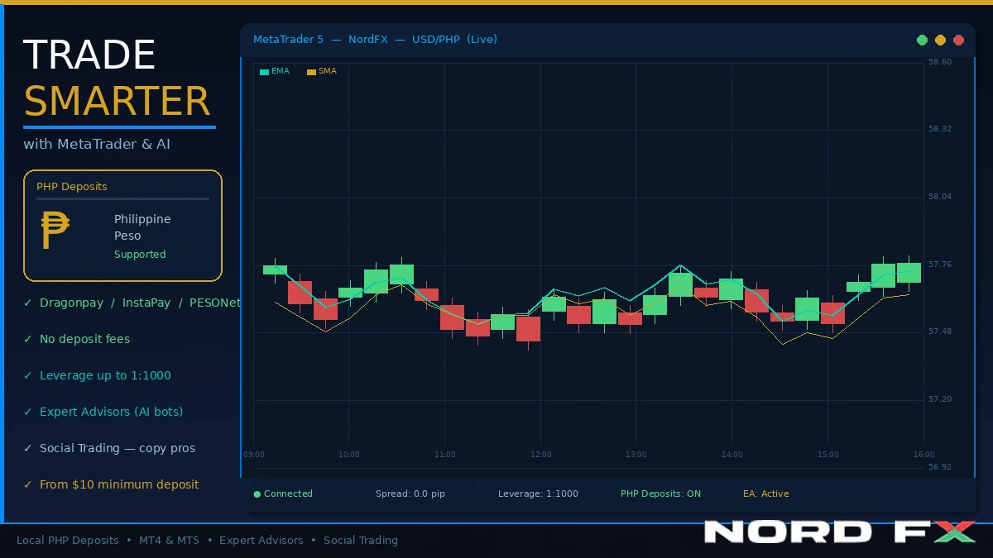Click the checkmark beside 'Expert Advisors (AI bots)'

pyautogui.click(x=28, y=413)
